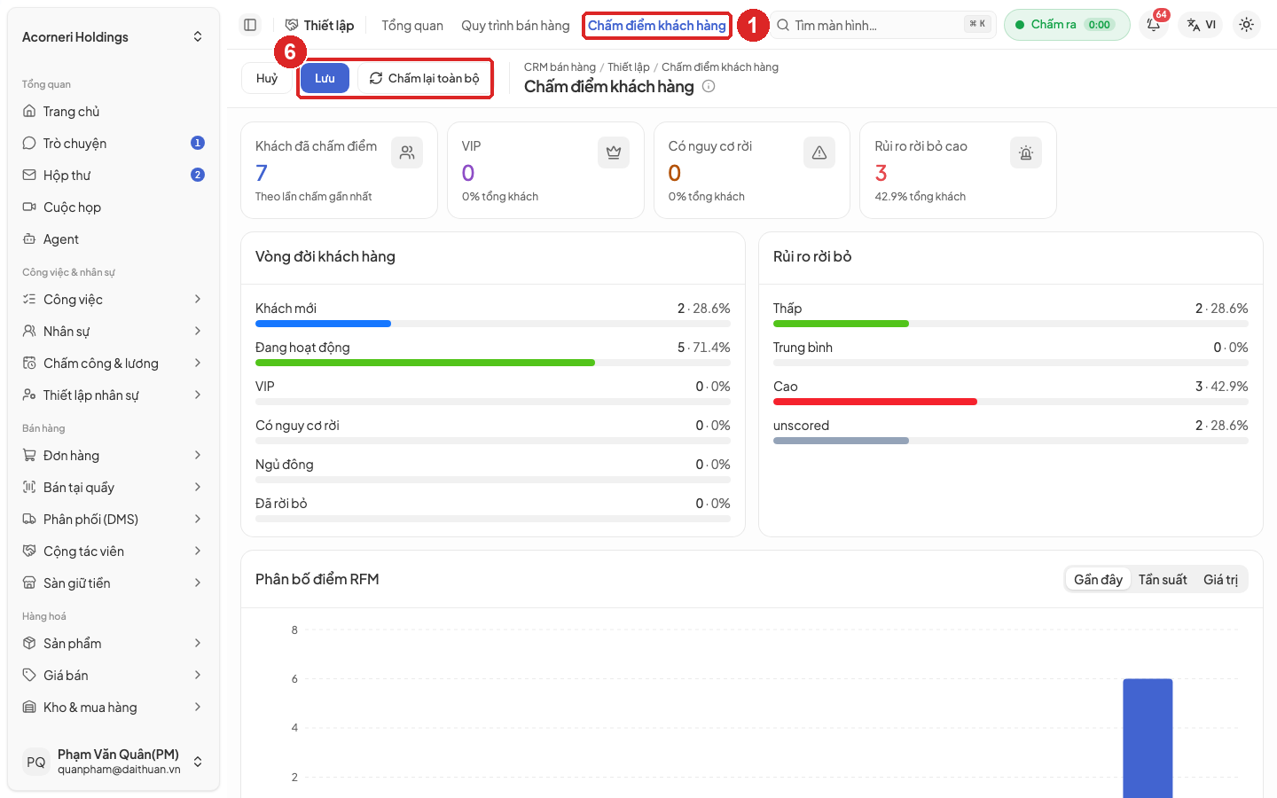Select the Gần đây RFM segment
The image size is (1277, 798).
pos(1098,579)
